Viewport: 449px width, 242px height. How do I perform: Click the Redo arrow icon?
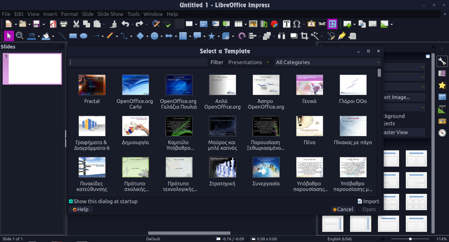(x=139, y=24)
